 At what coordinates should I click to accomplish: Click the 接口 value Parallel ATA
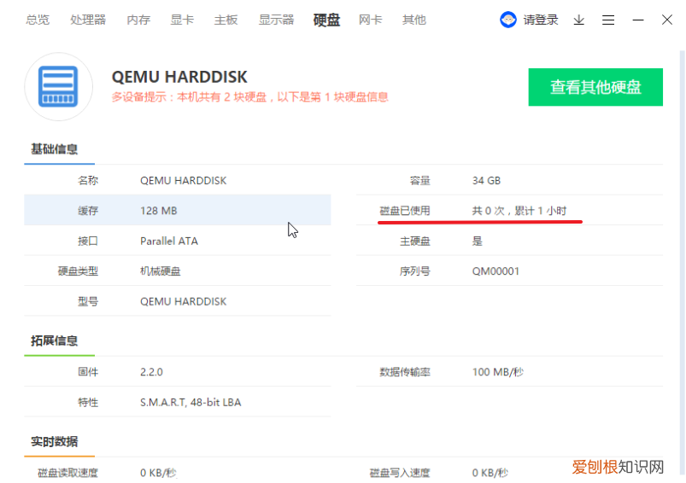169,241
